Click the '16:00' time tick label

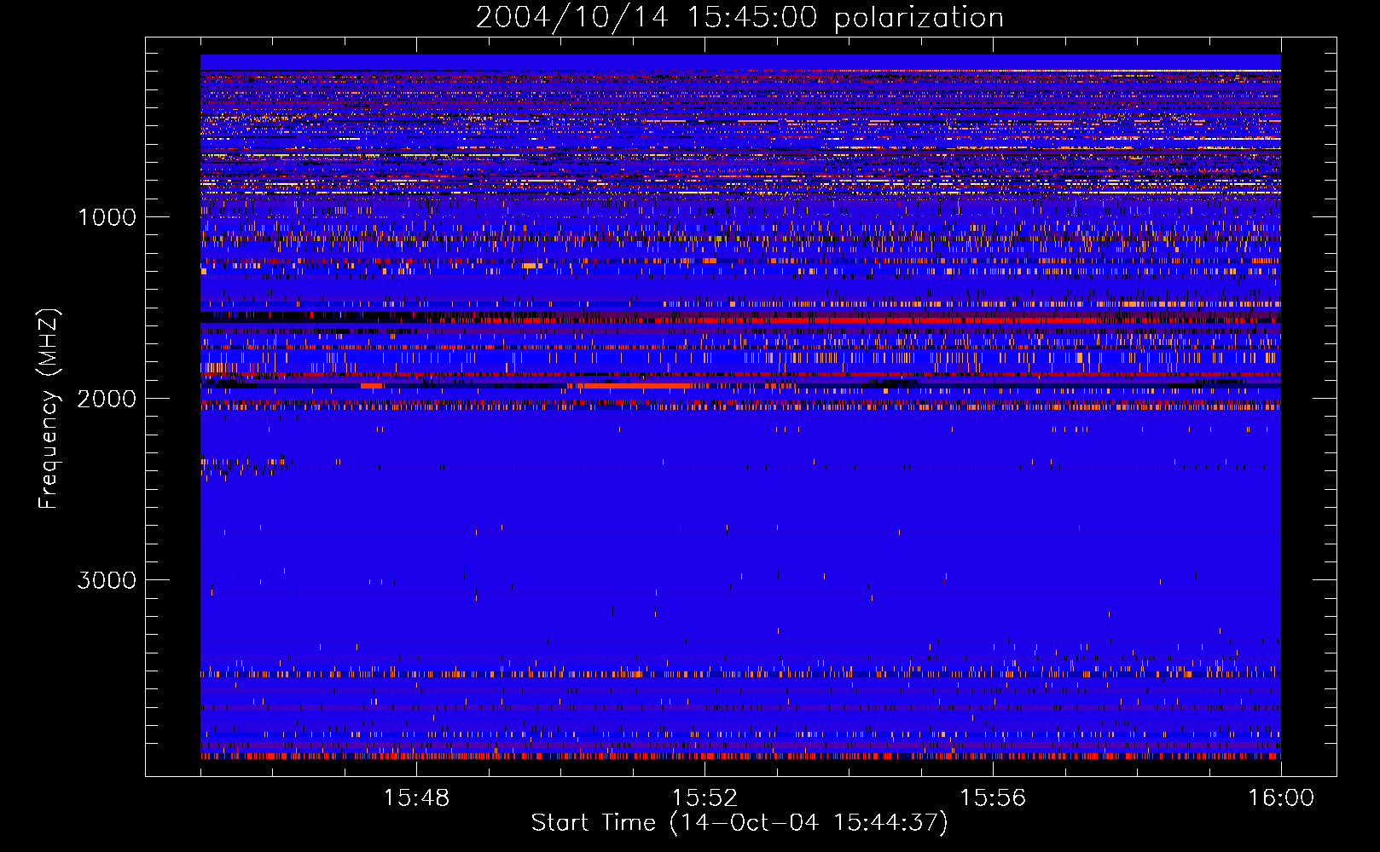point(1281,798)
